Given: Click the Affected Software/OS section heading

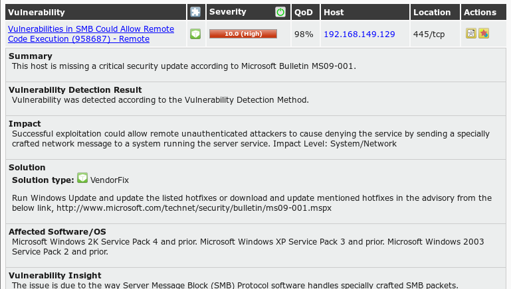Looking at the screenshot, I should point(57,232).
